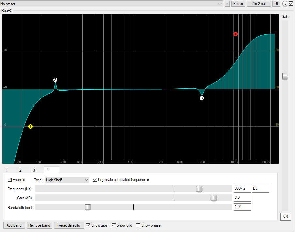Click the note name field D9
Screen dimensions: 295x232
[260, 189]
